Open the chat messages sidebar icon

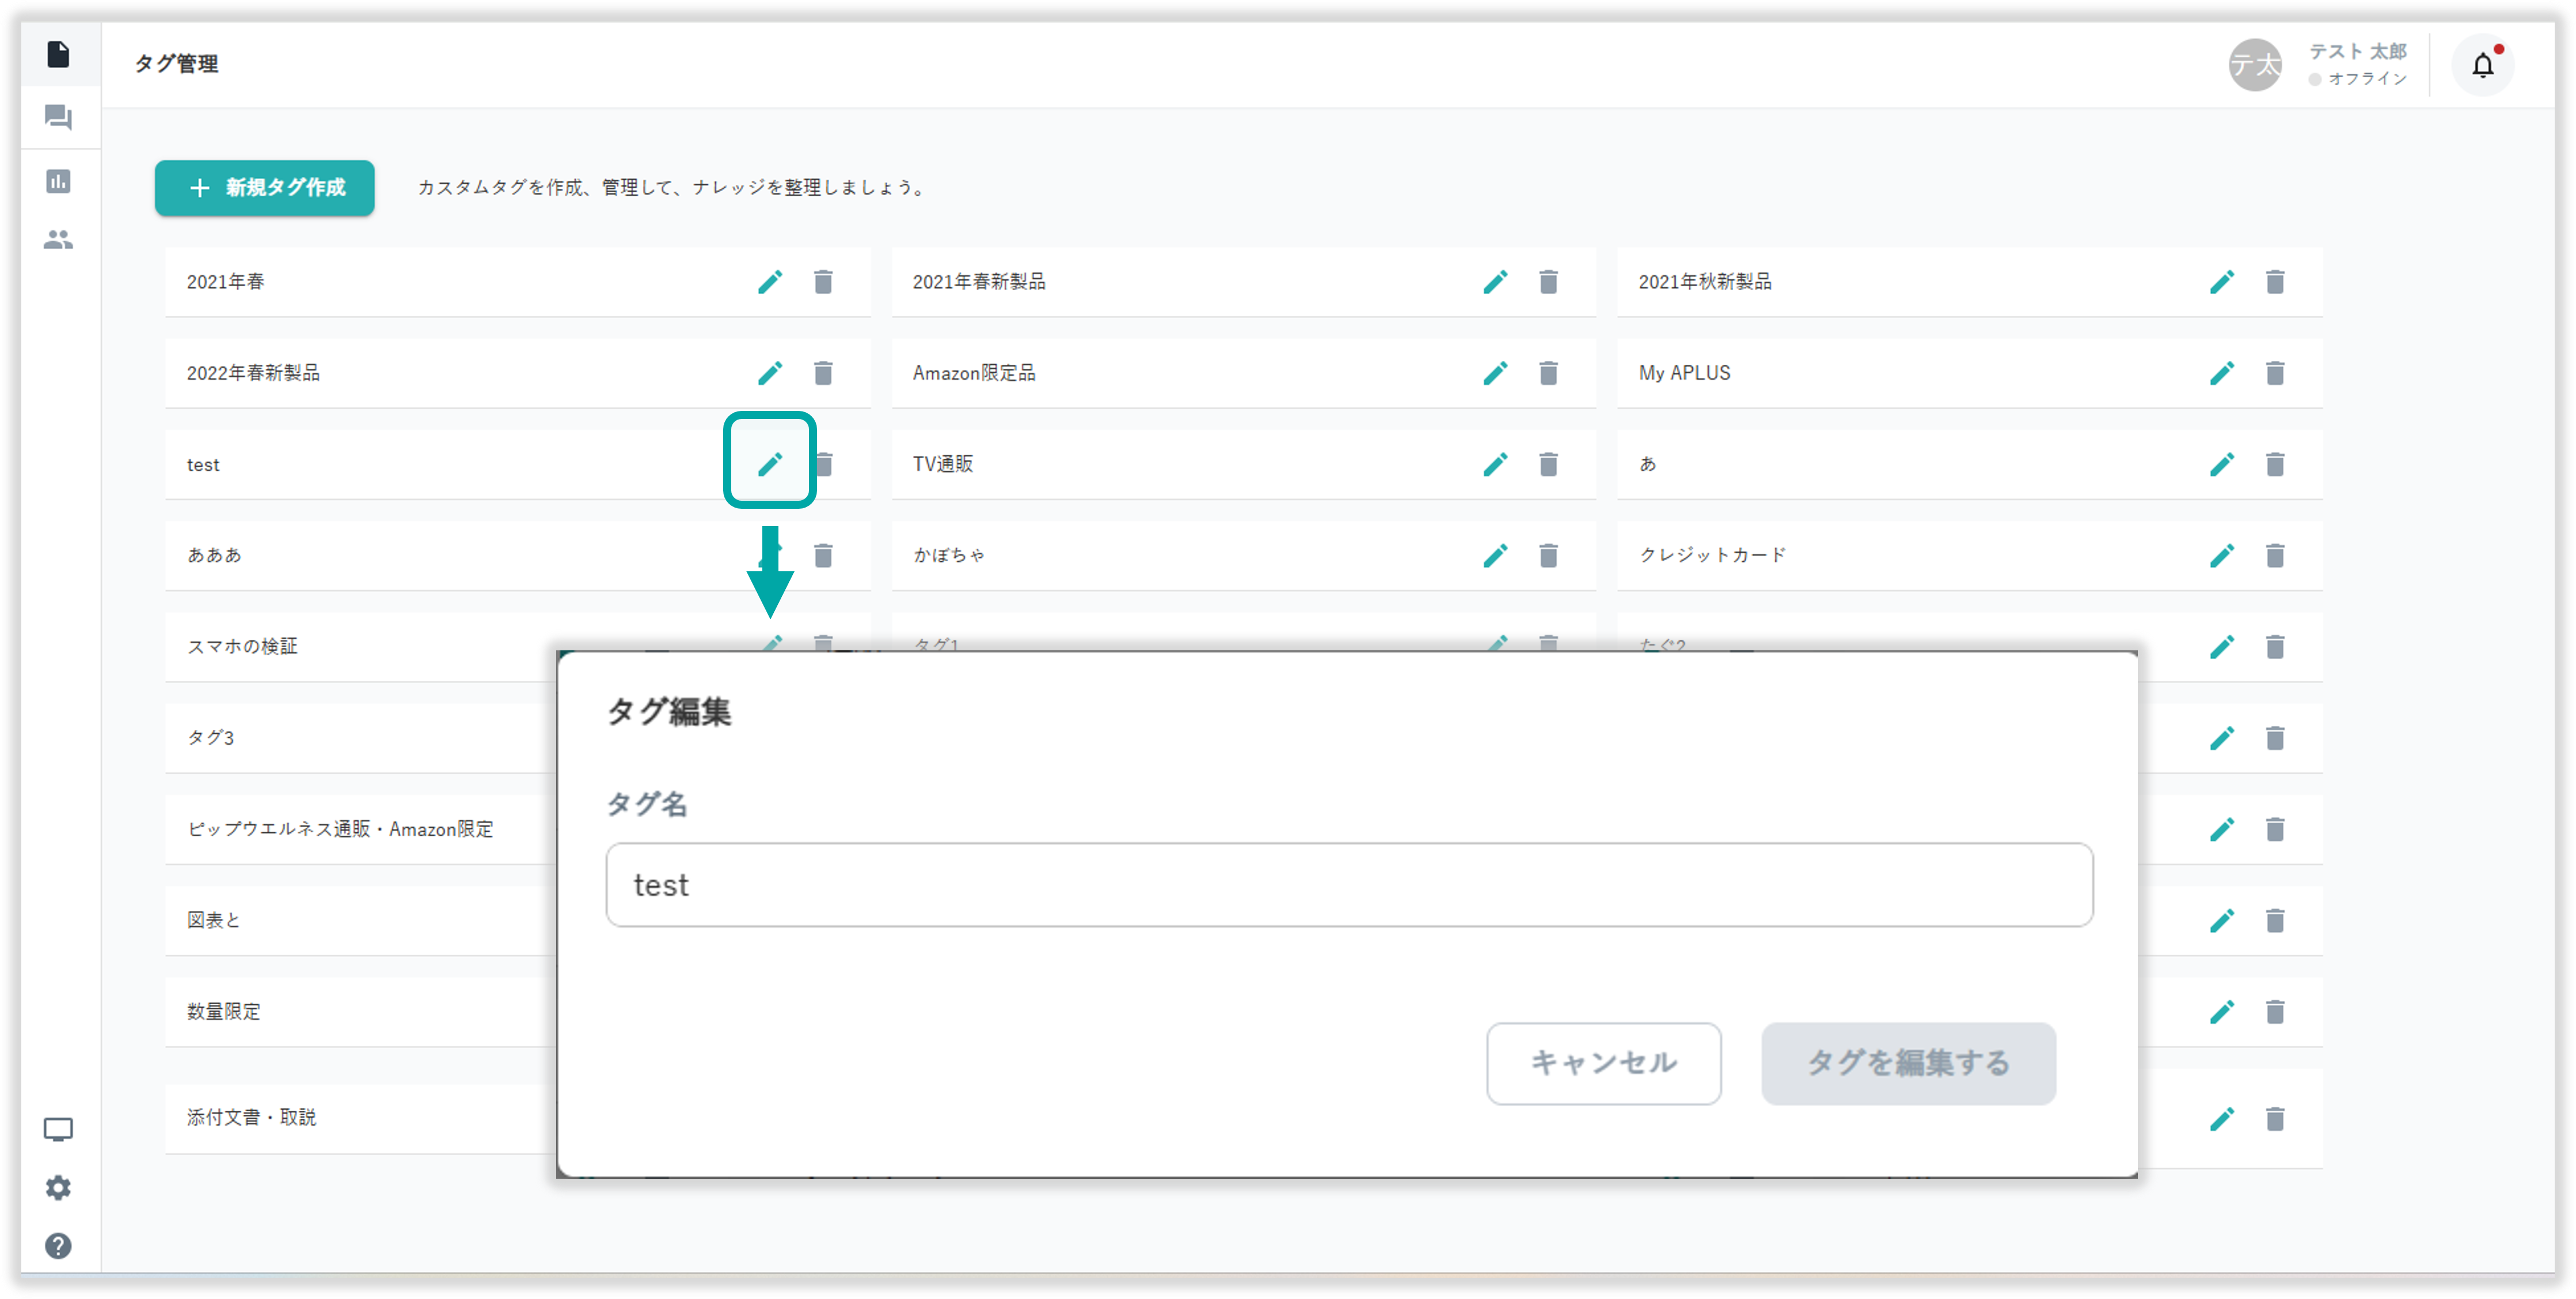pyautogui.click(x=58, y=118)
